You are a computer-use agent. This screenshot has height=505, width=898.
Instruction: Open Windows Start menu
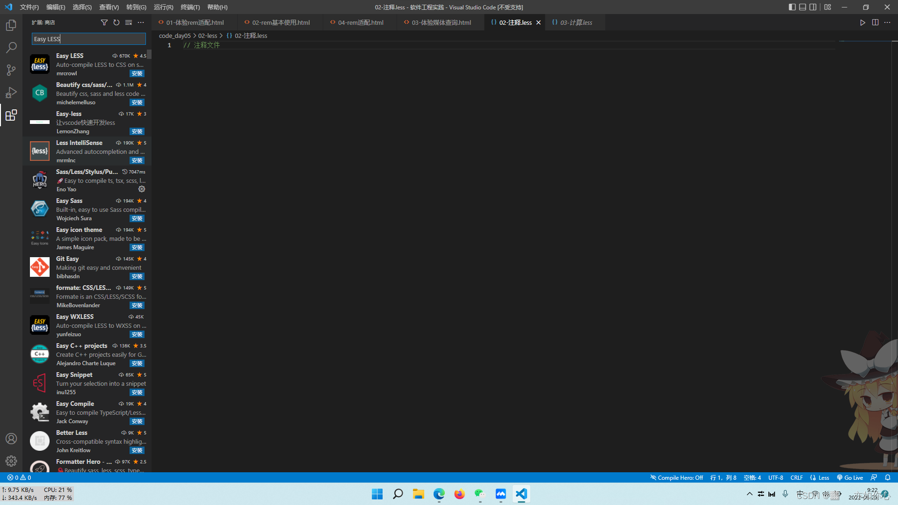click(377, 494)
